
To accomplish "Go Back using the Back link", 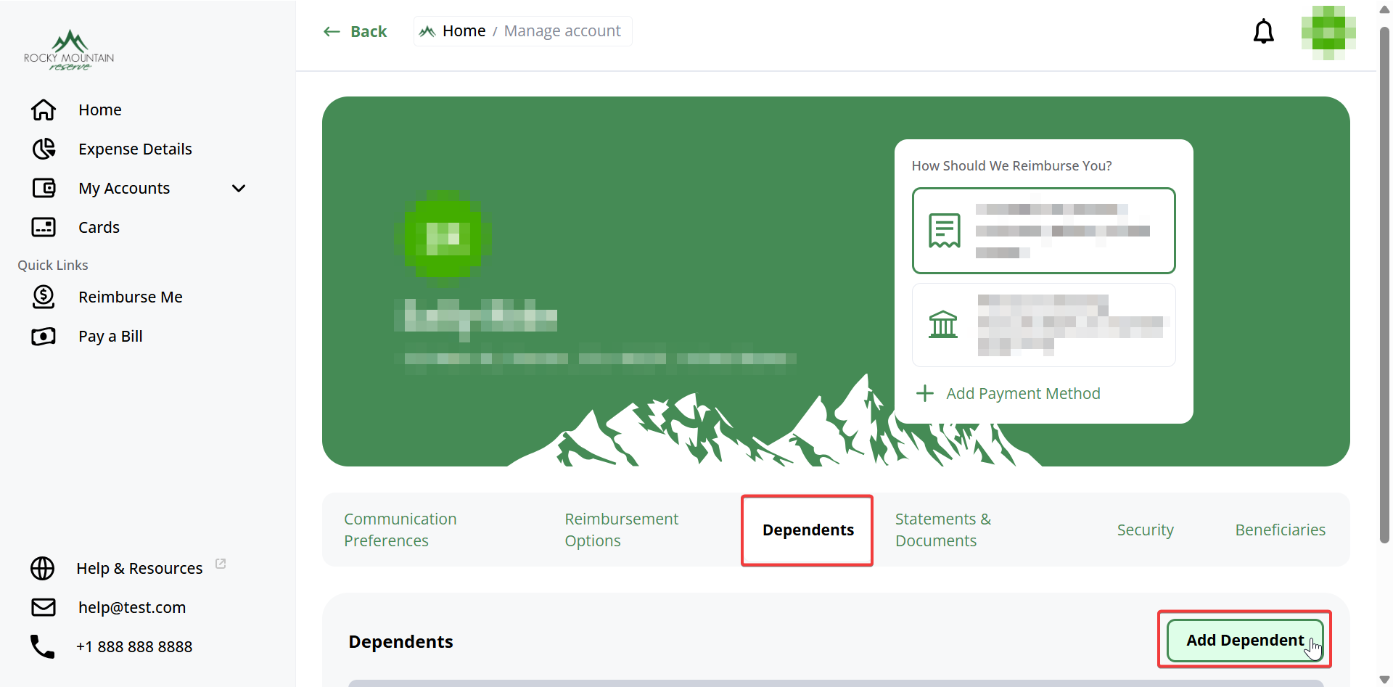I will coord(355,31).
